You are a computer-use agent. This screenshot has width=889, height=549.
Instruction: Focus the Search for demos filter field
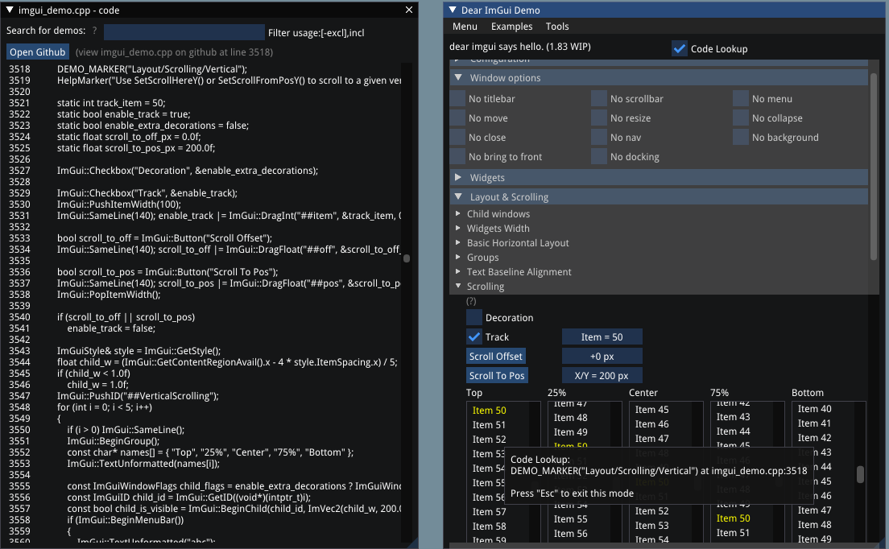(184, 32)
